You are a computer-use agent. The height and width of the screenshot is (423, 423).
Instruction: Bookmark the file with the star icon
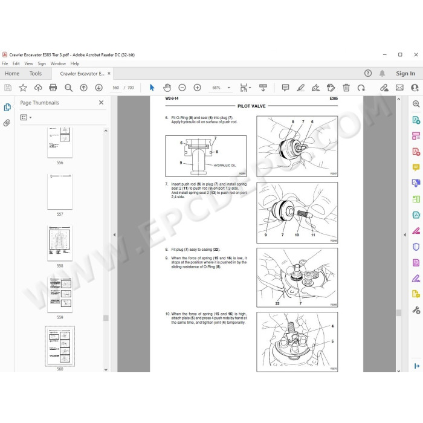(x=23, y=88)
